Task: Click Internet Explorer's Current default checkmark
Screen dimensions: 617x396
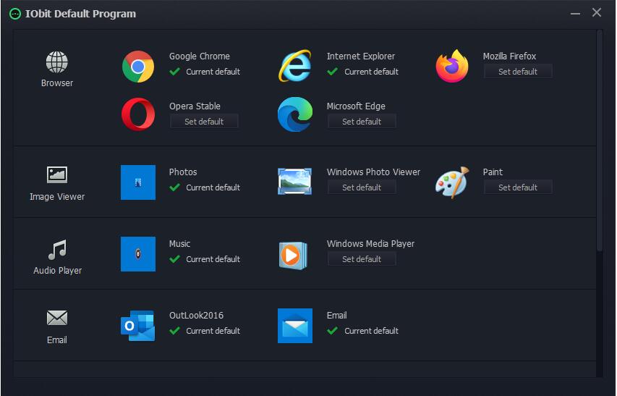Action: (x=333, y=72)
